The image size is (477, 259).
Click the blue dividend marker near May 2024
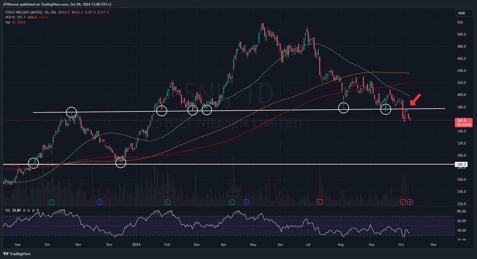click(246, 202)
